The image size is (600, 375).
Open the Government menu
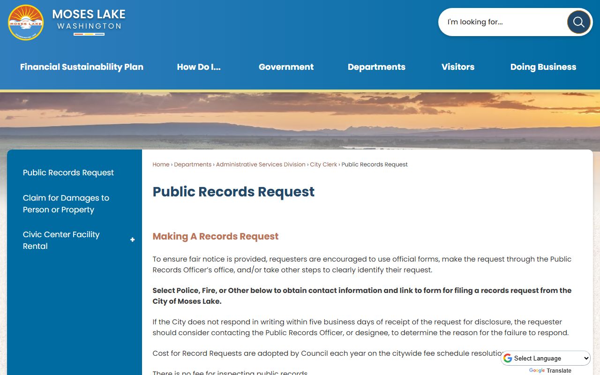click(x=286, y=67)
